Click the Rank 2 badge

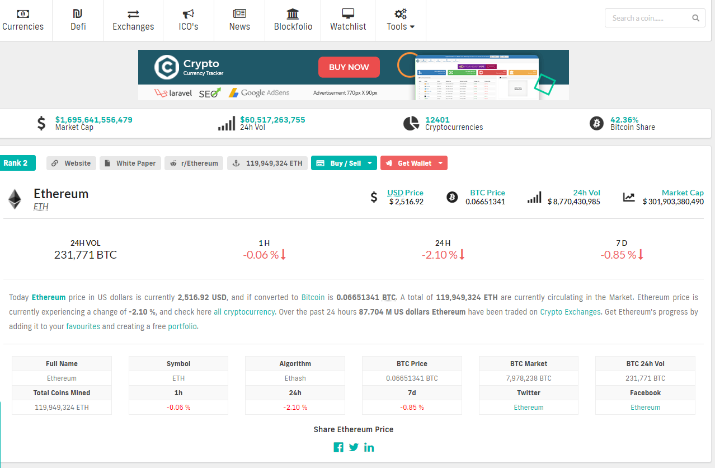click(x=17, y=163)
